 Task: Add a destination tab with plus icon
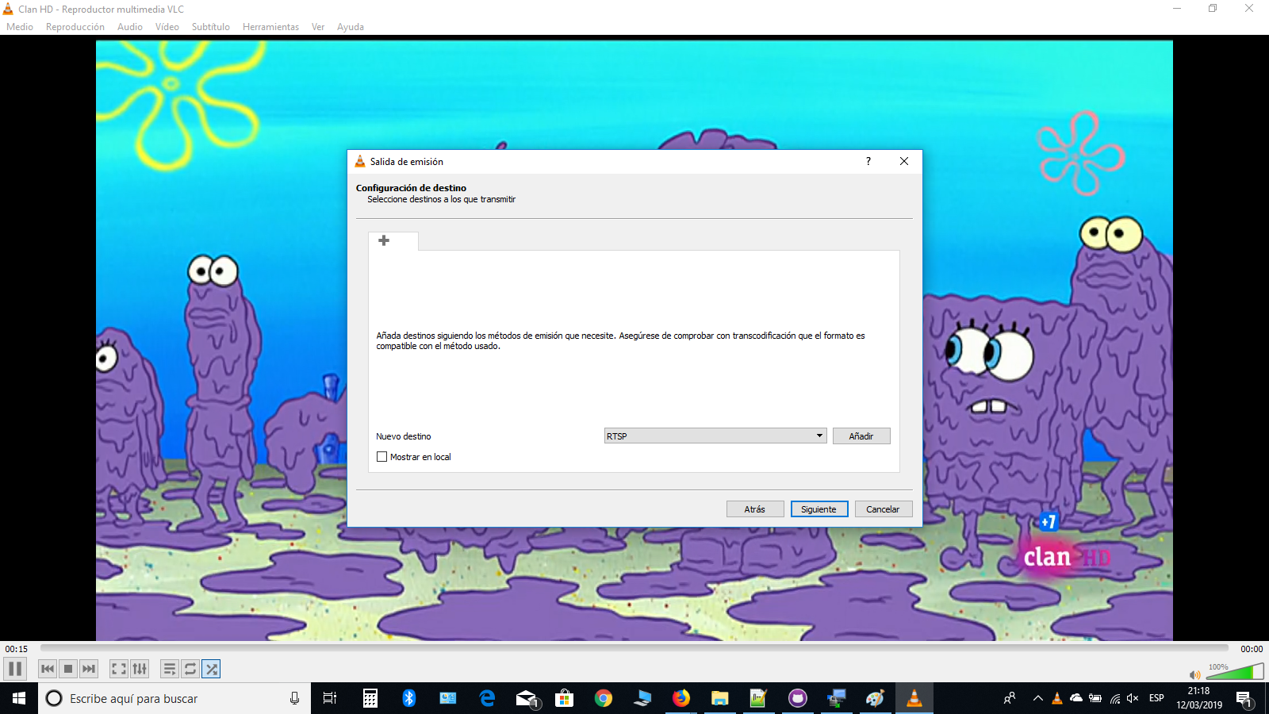coord(384,240)
